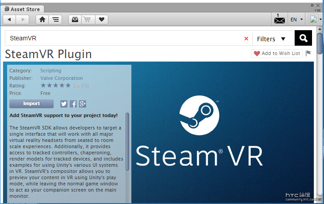The image size is (324, 204).
Task: Share the plugin on Twitter
Action: coord(64,104)
